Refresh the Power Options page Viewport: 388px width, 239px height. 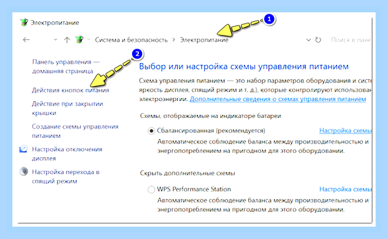click(x=318, y=40)
